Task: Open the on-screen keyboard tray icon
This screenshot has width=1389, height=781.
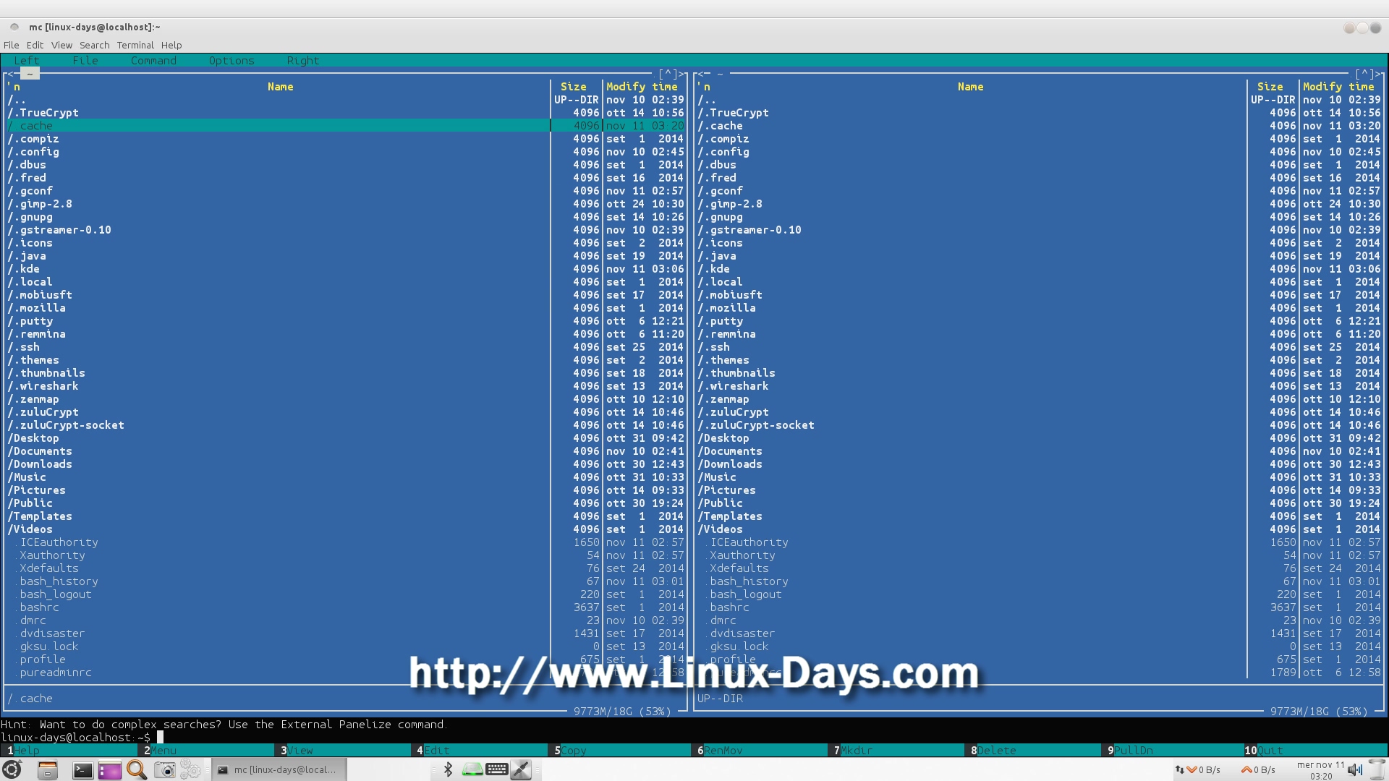Action: tap(497, 769)
